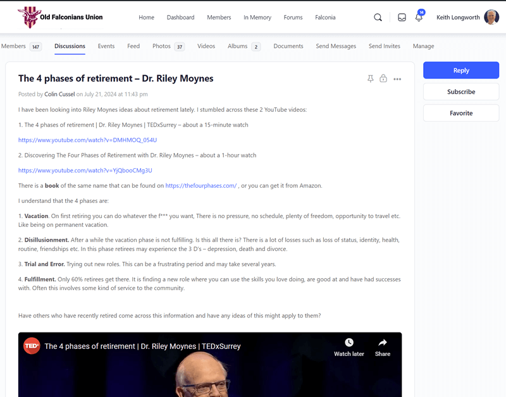Click Keith Longworth's profile avatar
506x397 pixels.
(491, 18)
